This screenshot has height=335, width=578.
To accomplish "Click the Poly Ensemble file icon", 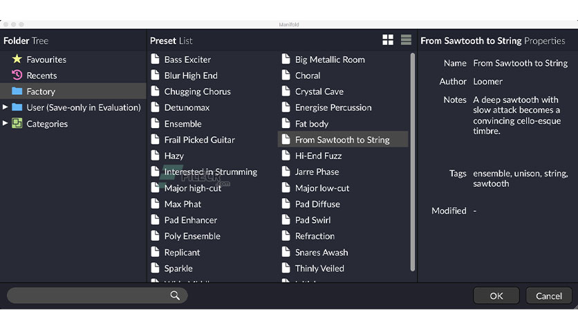I will pyautogui.click(x=155, y=236).
